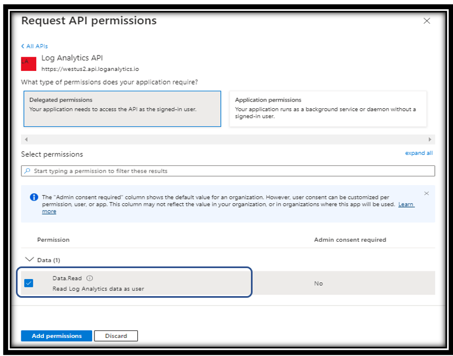453x356 pixels.
Task: Click the horizontal scrollbar right arrow
Action: (430, 140)
